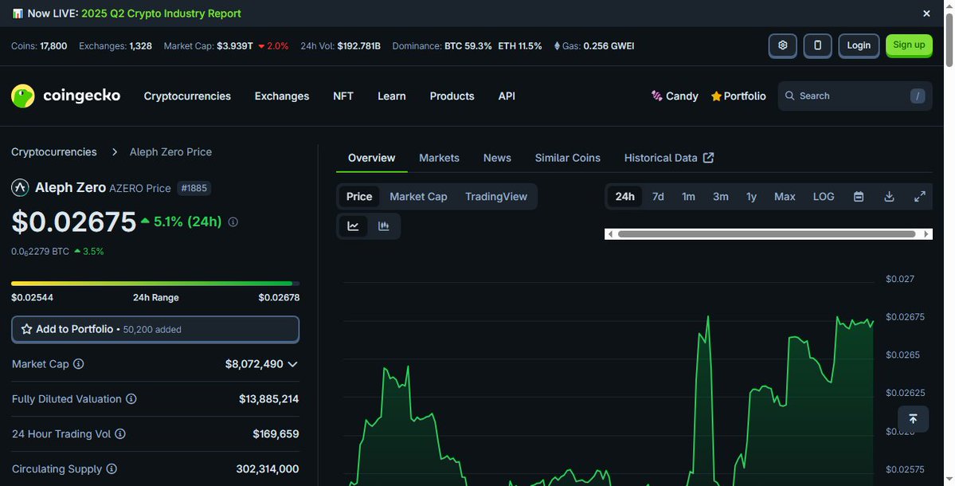Select the 3m time range
955x486 pixels.
click(721, 197)
